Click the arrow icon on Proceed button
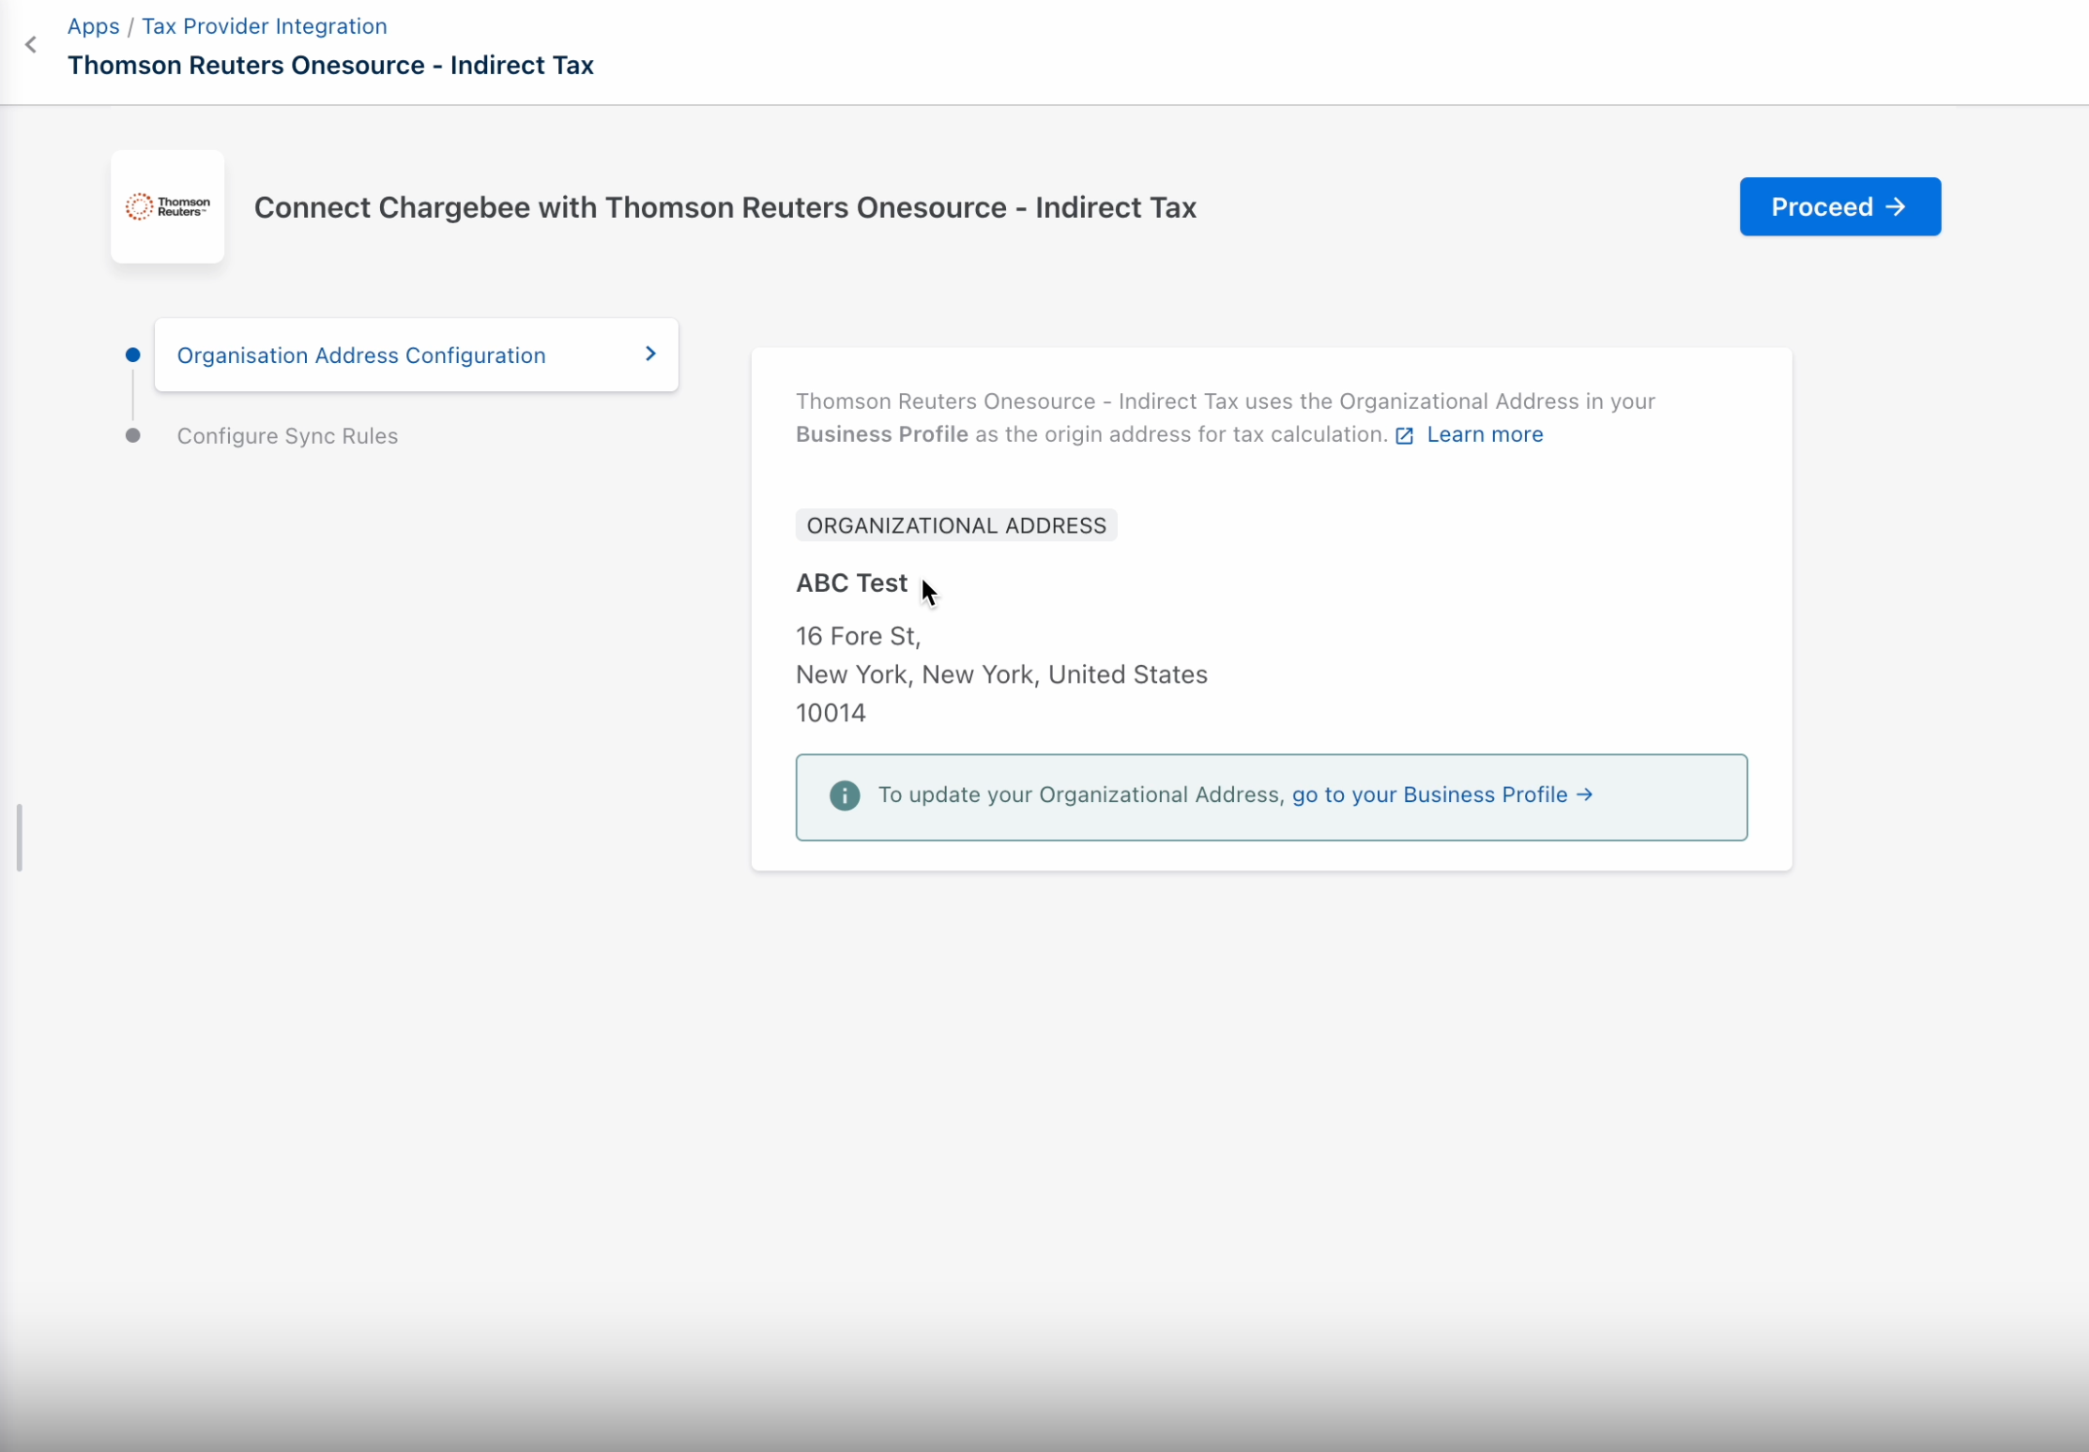The width and height of the screenshot is (2089, 1452). (x=1896, y=206)
